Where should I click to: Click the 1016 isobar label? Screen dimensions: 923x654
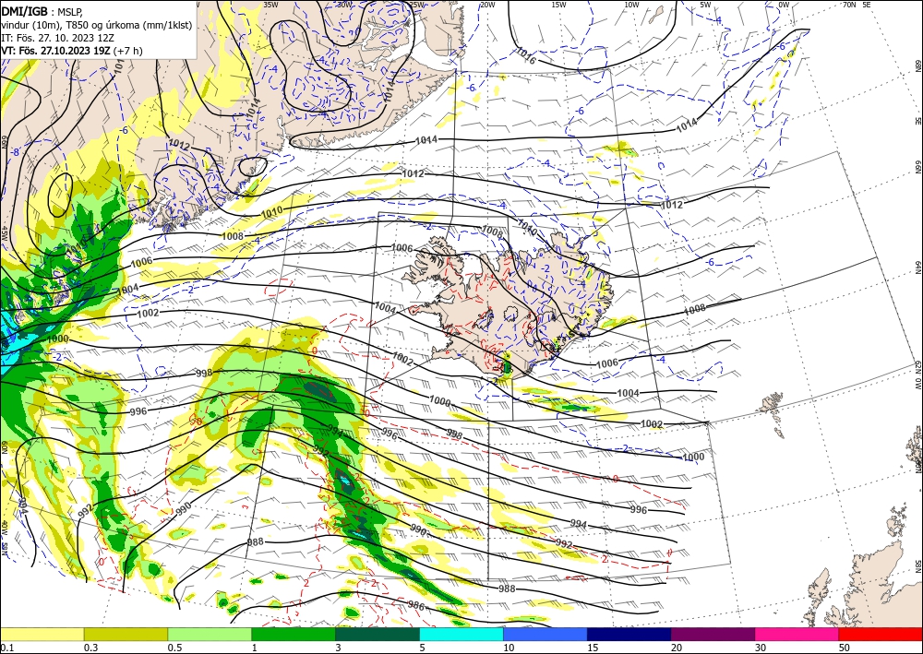point(526,56)
